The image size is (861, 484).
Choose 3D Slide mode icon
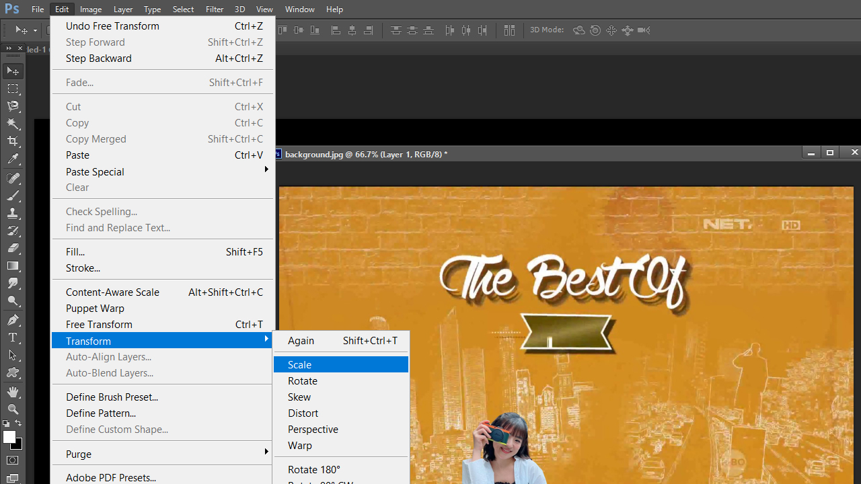click(x=628, y=30)
